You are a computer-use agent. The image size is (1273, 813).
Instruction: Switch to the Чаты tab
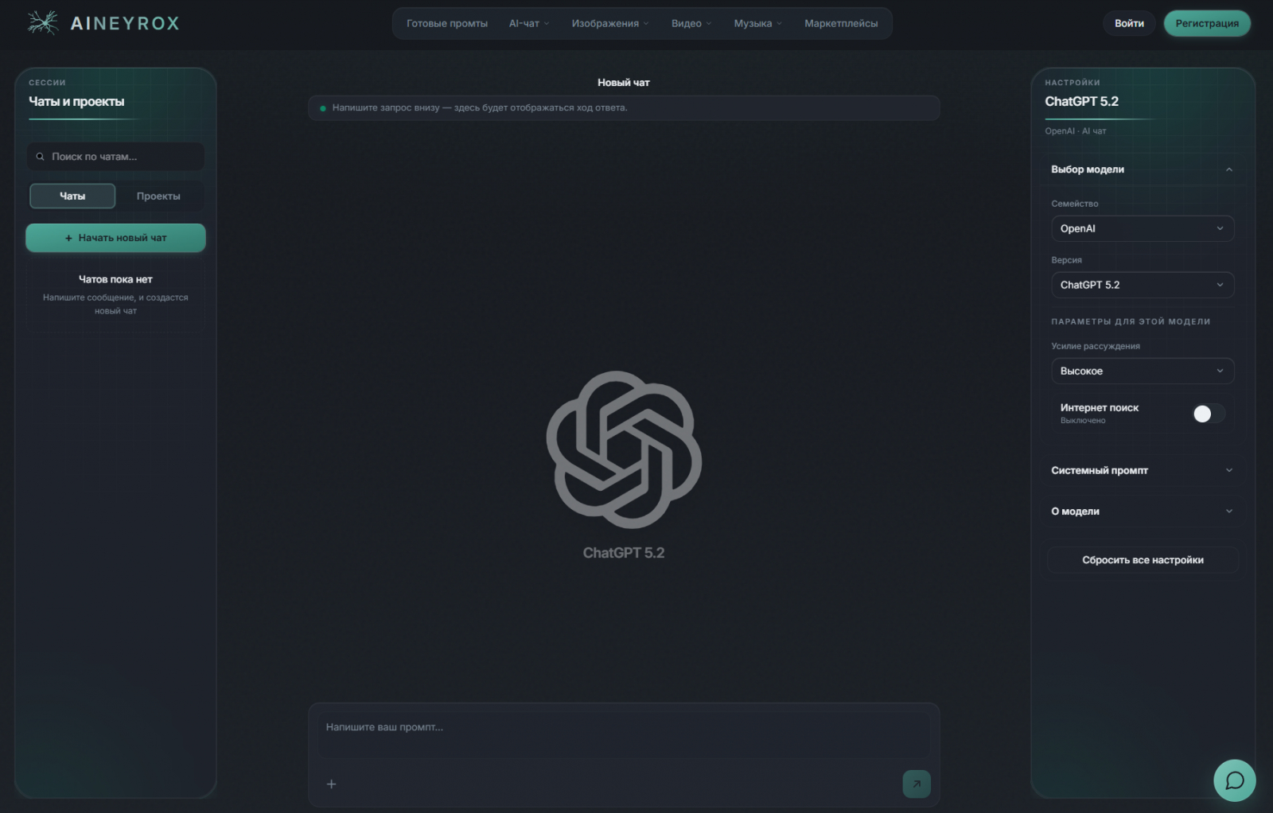72,196
